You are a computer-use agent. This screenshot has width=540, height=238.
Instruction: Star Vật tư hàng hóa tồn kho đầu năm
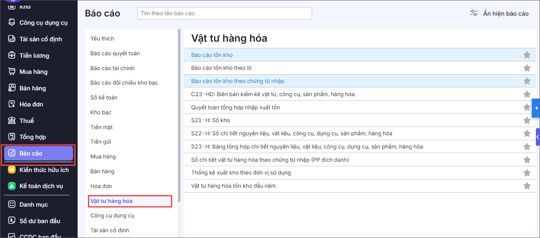527,186
